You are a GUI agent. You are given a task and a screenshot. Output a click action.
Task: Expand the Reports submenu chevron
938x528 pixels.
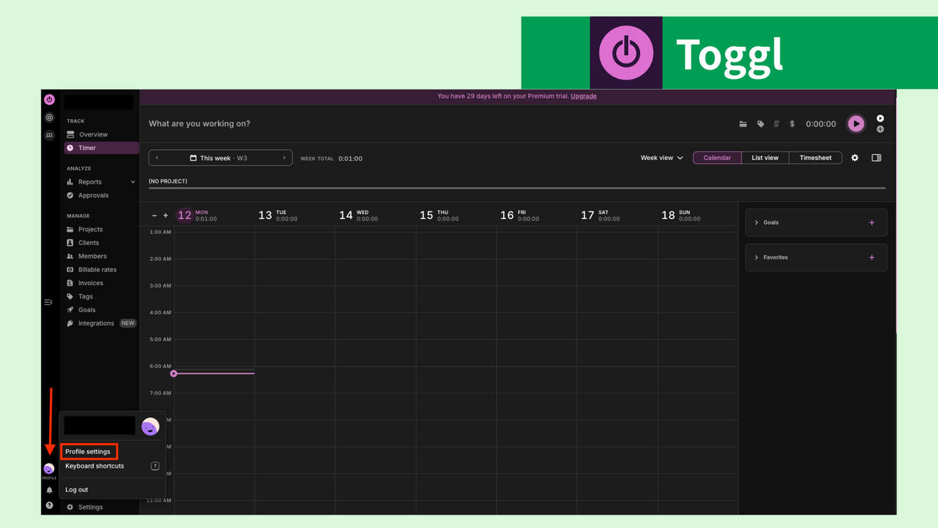point(133,182)
